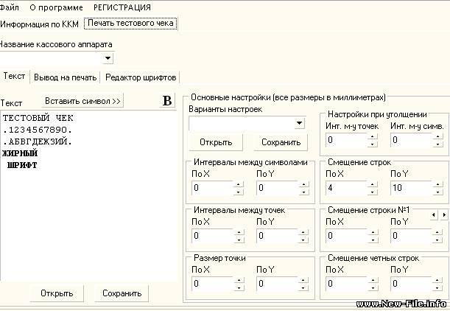
Task: Switch to the Текст tab
Action: 14,77
